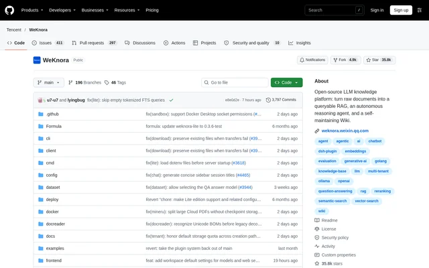Click the Go to file field
The height and width of the screenshot is (268, 429).
click(x=235, y=82)
